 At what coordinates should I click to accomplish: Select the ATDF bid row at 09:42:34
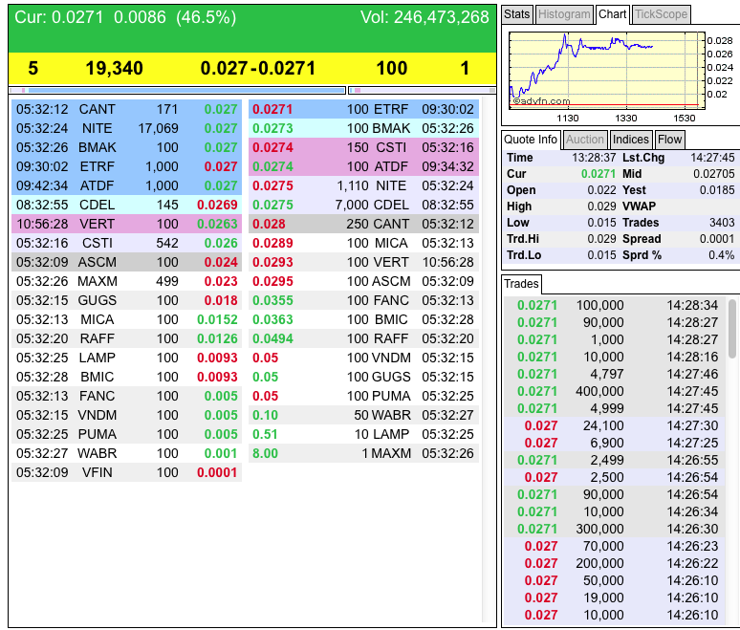(126, 185)
